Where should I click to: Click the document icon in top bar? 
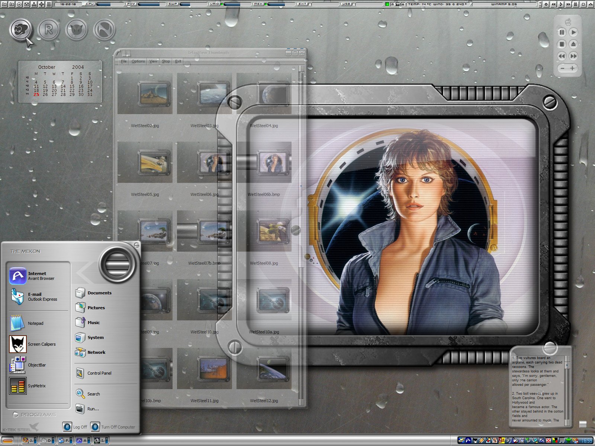point(49,4)
